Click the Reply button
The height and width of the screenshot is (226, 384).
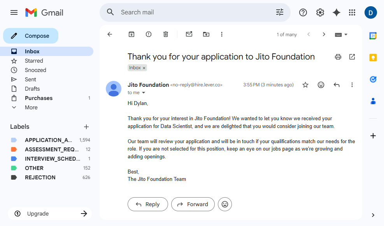click(x=148, y=204)
